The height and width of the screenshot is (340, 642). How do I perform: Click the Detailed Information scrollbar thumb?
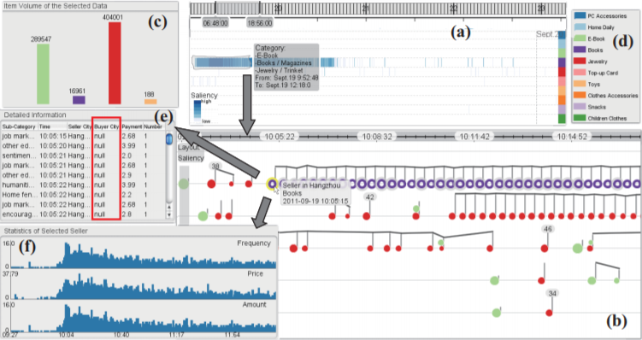point(169,139)
